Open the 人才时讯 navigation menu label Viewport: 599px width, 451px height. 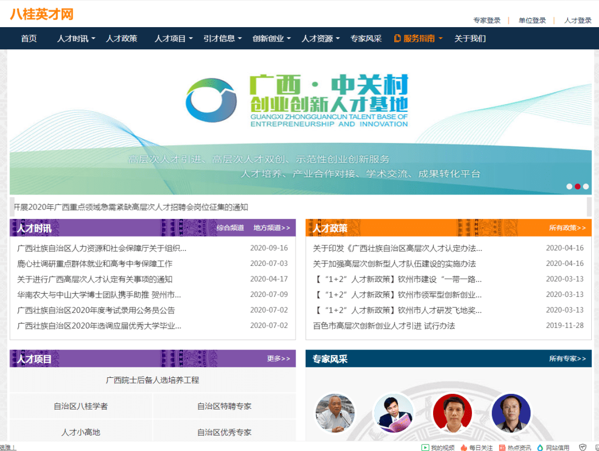(x=73, y=39)
